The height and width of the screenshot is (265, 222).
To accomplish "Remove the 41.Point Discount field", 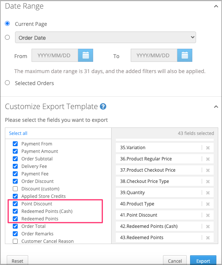I will point(208,215).
